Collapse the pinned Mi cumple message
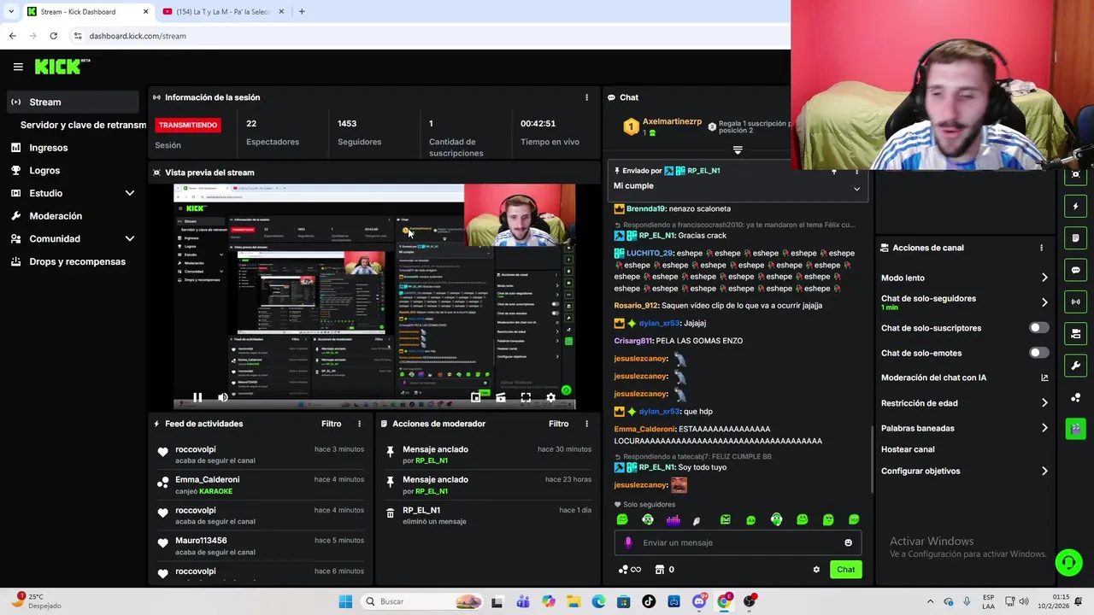This screenshot has height=615, width=1094. click(x=856, y=189)
